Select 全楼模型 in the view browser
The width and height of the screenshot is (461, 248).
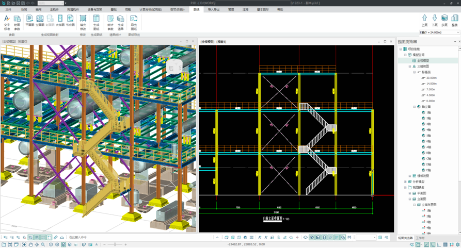[x=423, y=60]
